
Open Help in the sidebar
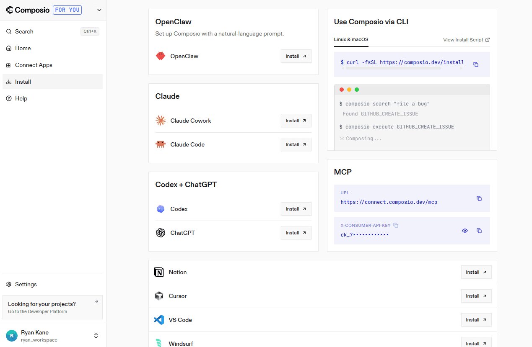tap(52, 98)
